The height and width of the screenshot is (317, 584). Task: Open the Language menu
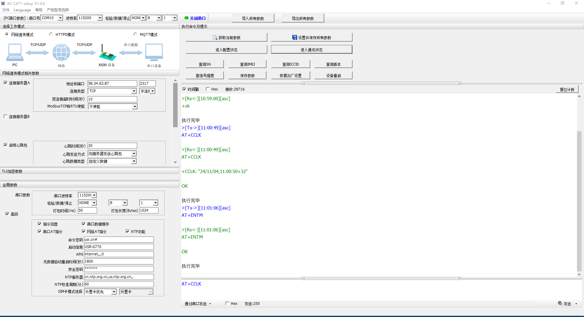[22, 10]
